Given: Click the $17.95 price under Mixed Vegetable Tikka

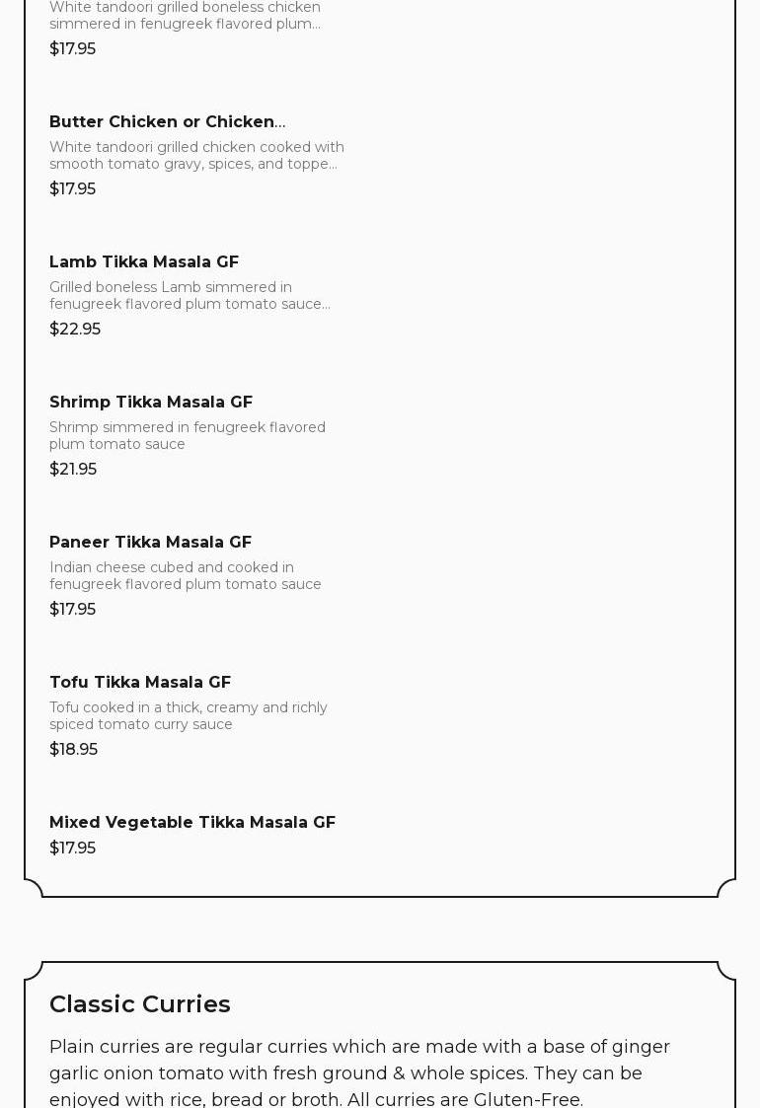Looking at the screenshot, I should click(72, 849).
